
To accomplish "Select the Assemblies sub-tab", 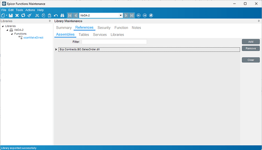I will click(x=65, y=34).
